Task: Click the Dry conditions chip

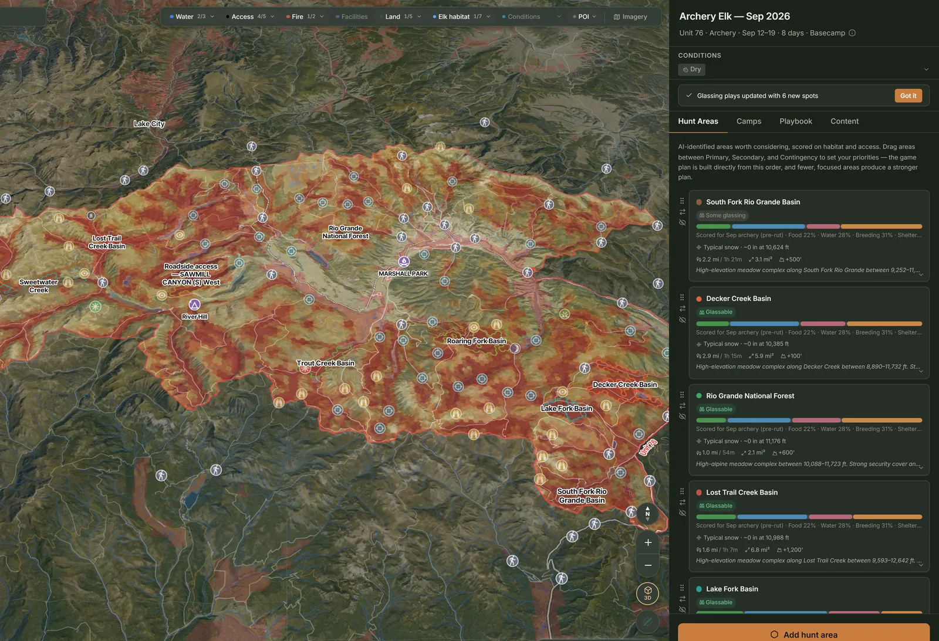Action: [x=692, y=69]
